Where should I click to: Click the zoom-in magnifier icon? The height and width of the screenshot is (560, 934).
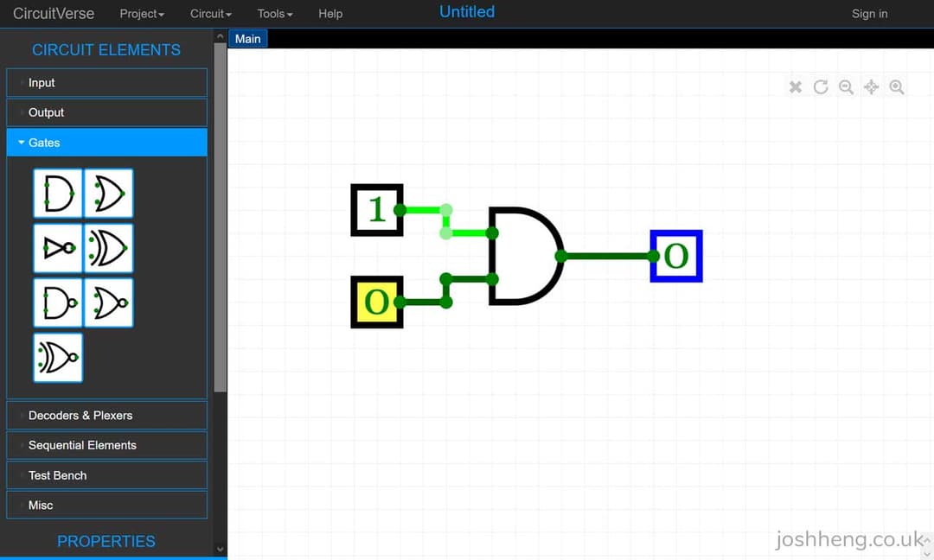pos(897,86)
